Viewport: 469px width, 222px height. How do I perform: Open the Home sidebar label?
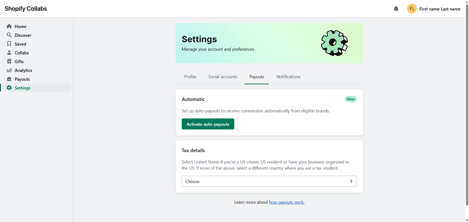pyautogui.click(x=20, y=26)
